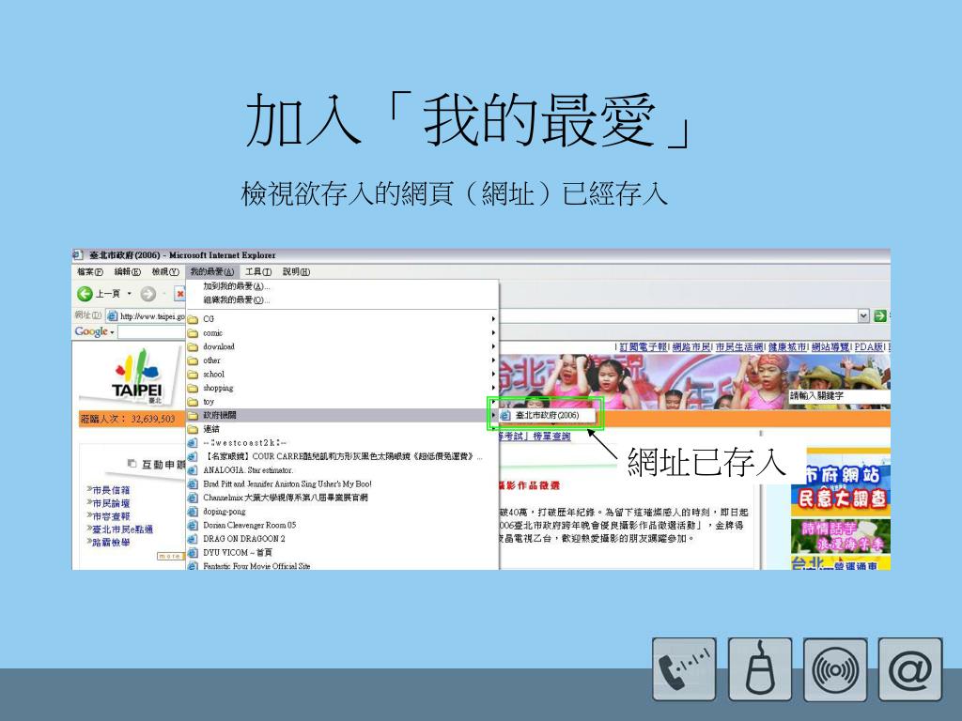The width and height of the screenshot is (962, 721).
Task: Click the download folder icon
Action: point(193,347)
